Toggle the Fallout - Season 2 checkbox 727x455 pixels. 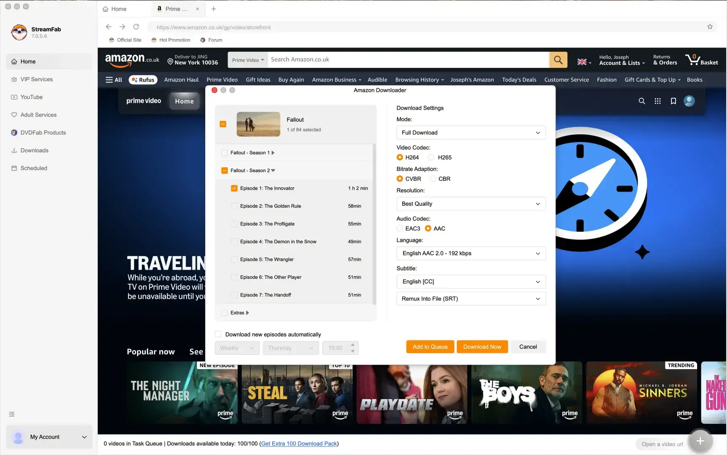coord(225,171)
